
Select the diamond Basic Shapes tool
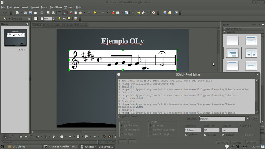pos(53,137)
